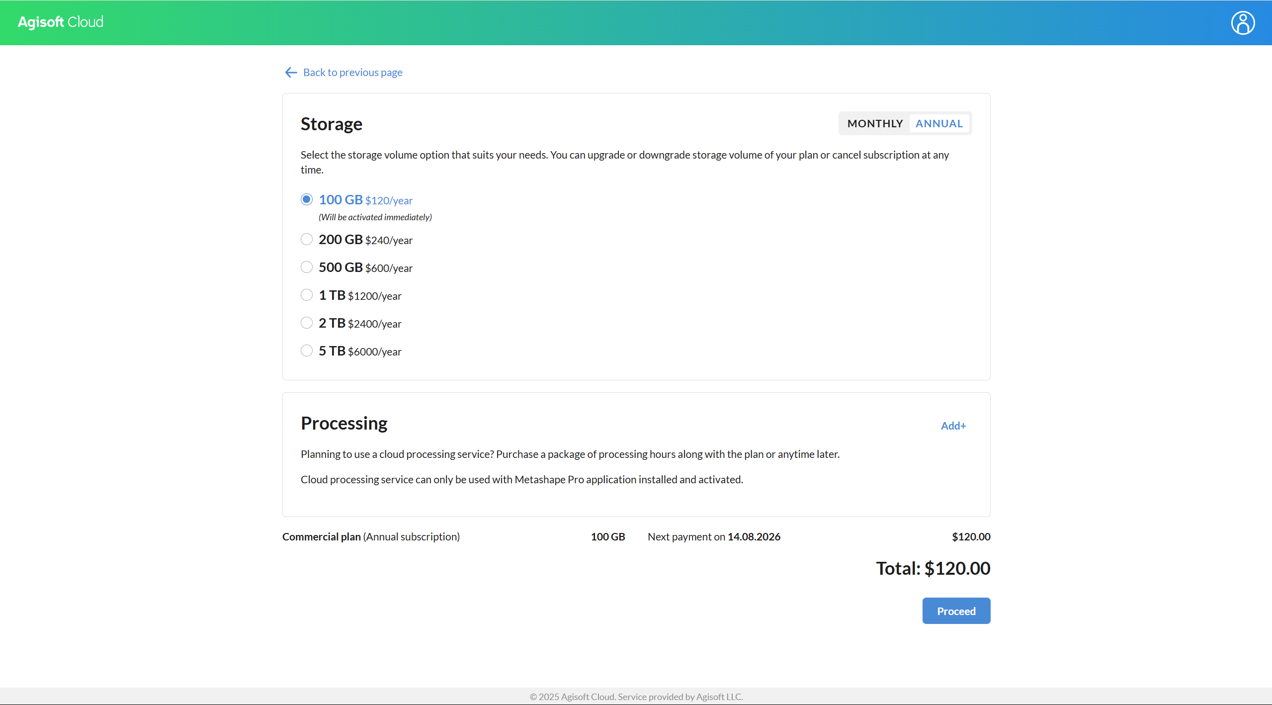This screenshot has height=705, width=1272.
Task: Switch billing to Monthly
Action: pos(875,123)
